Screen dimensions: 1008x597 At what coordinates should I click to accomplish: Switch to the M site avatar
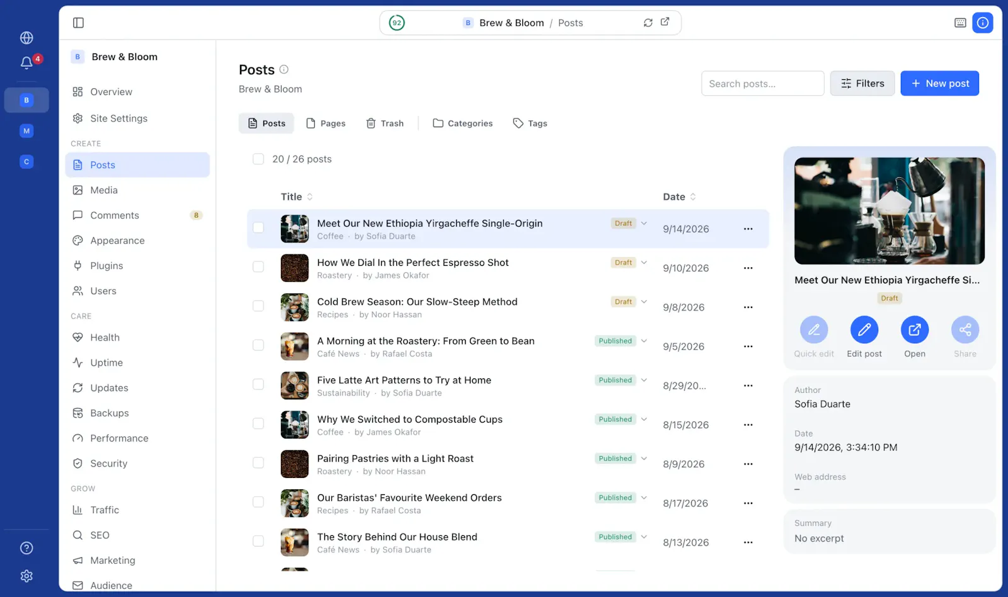coord(26,131)
